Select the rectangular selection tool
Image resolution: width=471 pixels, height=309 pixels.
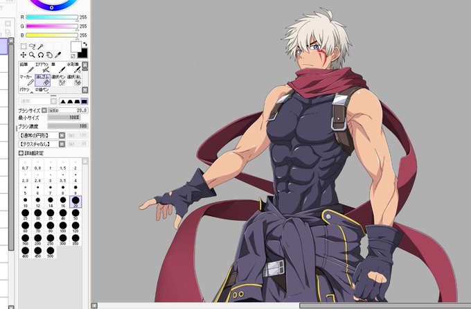[24, 46]
